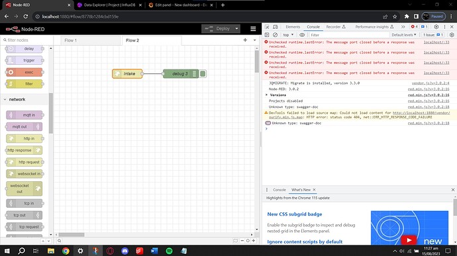
Task: Select the Intake node on the canvas
Action: click(127, 73)
